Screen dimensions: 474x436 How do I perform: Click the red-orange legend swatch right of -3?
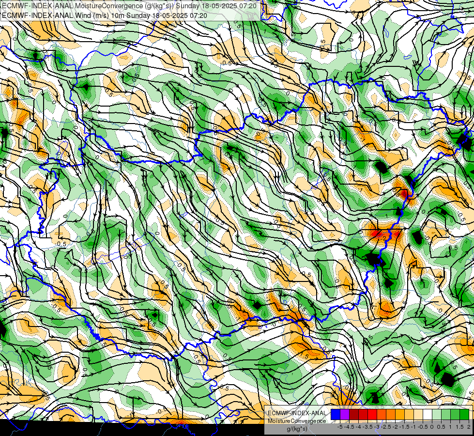pyautogui.click(x=382, y=415)
